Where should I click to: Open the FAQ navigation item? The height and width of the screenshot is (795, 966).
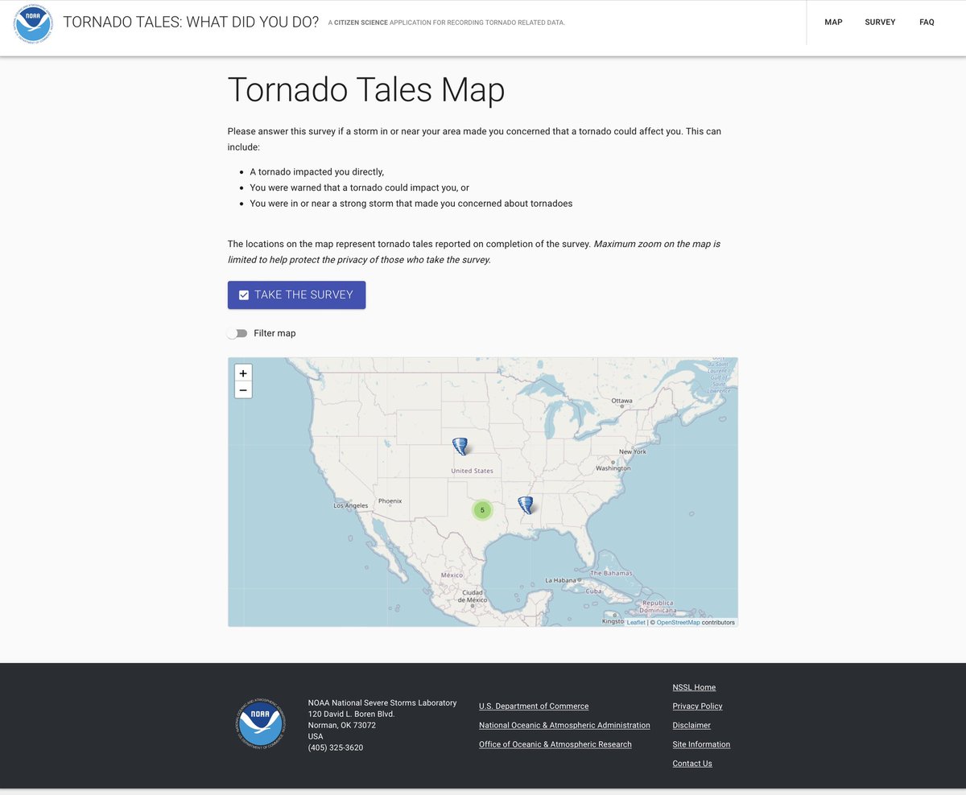[x=927, y=23]
